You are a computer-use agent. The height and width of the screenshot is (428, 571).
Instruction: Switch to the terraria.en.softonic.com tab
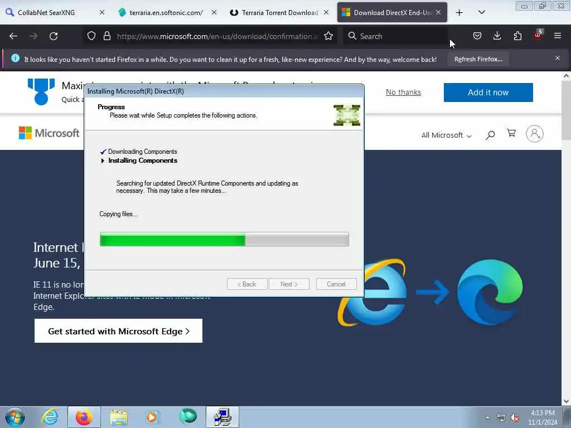click(167, 12)
